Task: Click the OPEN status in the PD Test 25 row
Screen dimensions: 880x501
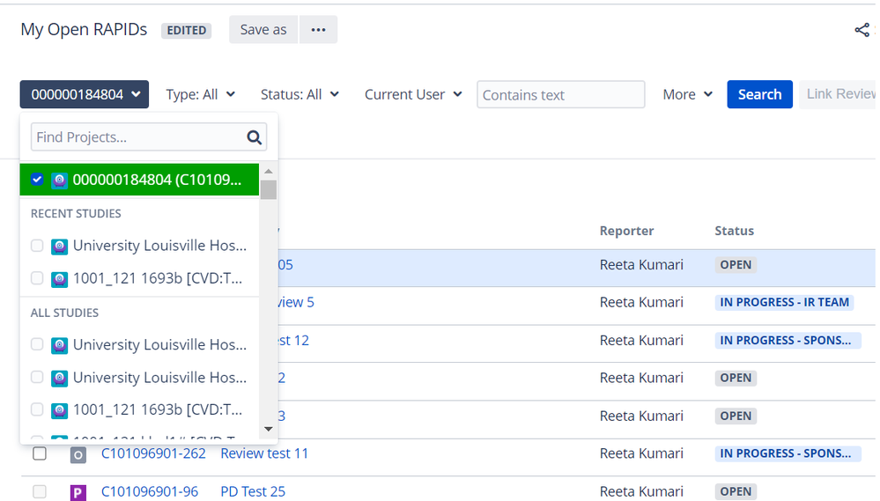Action: coord(736,491)
